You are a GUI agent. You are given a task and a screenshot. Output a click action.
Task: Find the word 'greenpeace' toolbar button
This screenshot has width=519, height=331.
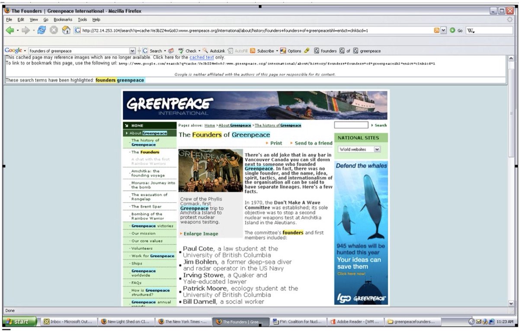[367, 51]
